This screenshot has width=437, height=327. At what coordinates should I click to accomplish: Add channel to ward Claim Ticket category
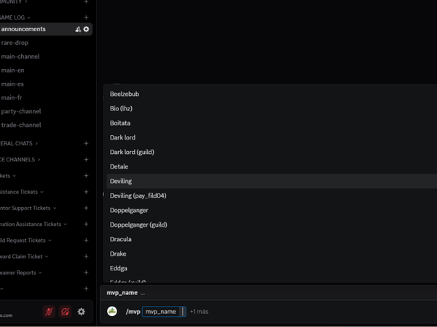point(86,256)
